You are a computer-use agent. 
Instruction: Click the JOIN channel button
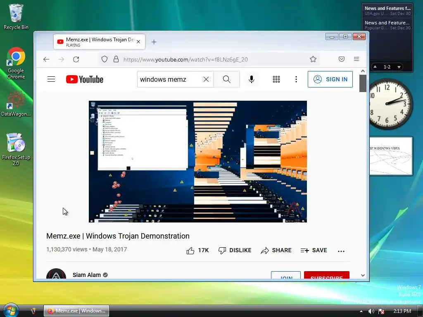(x=286, y=275)
